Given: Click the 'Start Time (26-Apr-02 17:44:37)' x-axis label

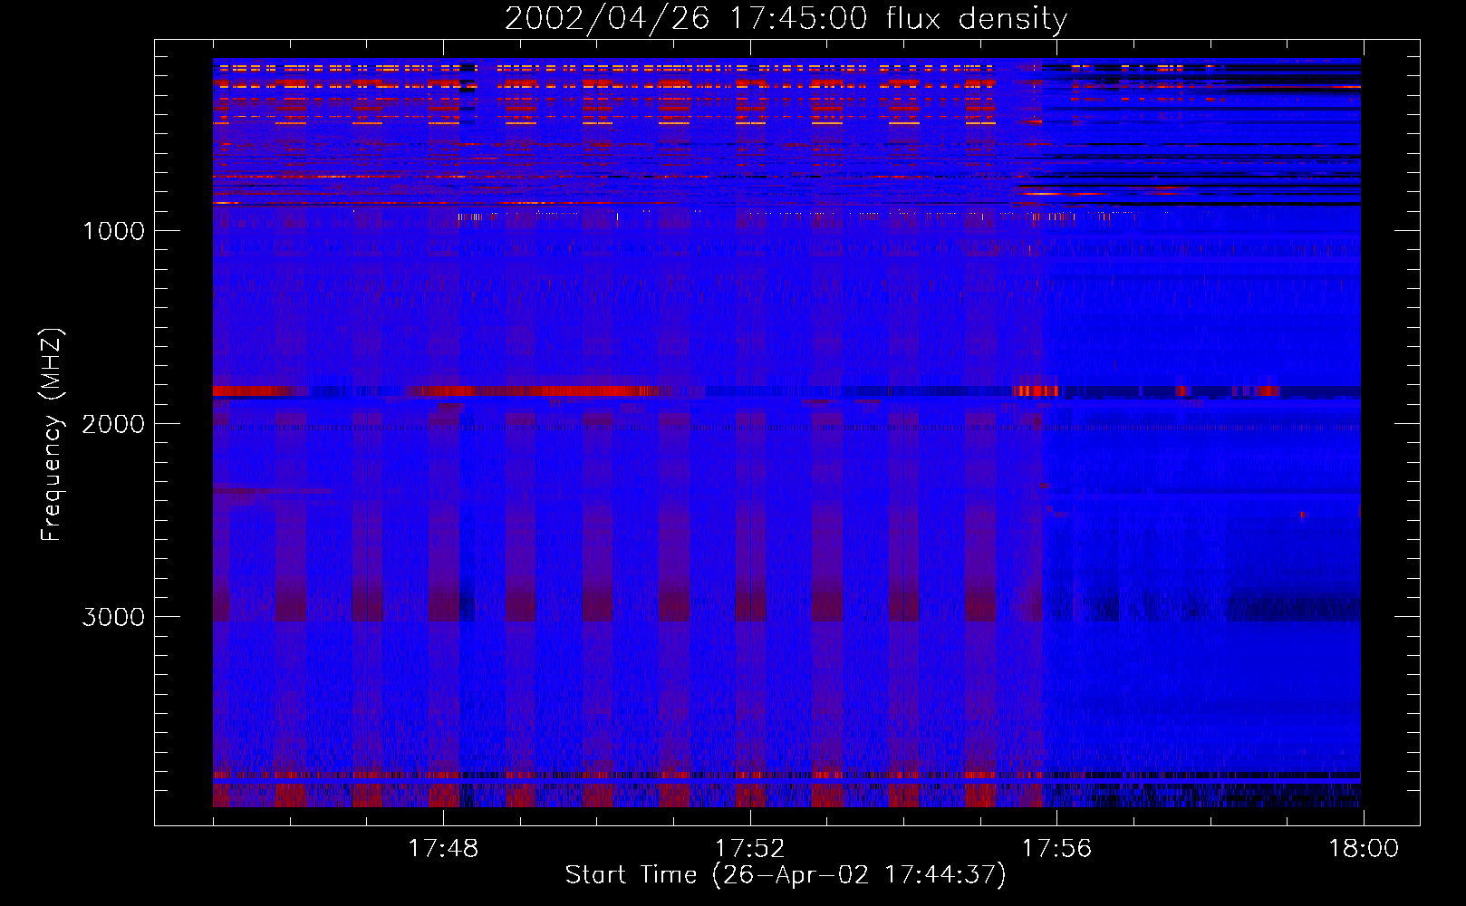Looking at the screenshot, I should 786,875.
